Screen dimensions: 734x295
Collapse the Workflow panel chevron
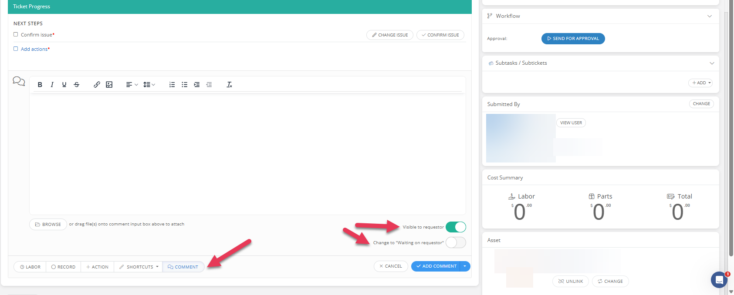(x=710, y=16)
